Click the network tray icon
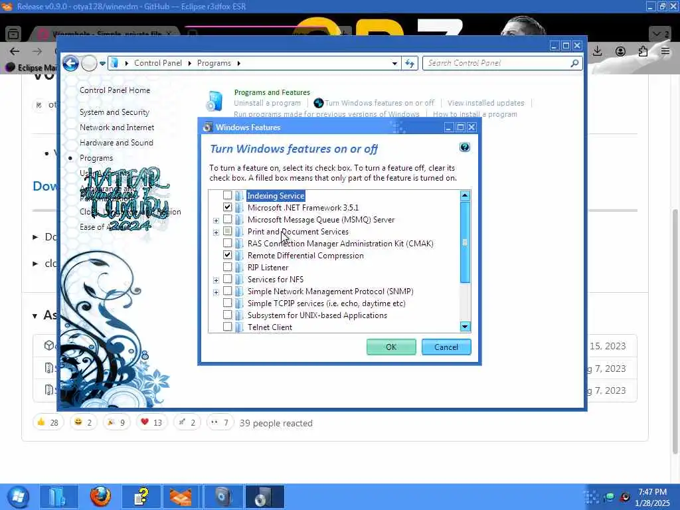Screen dimensions: 680x510 pyautogui.click(x=610, y=497)
